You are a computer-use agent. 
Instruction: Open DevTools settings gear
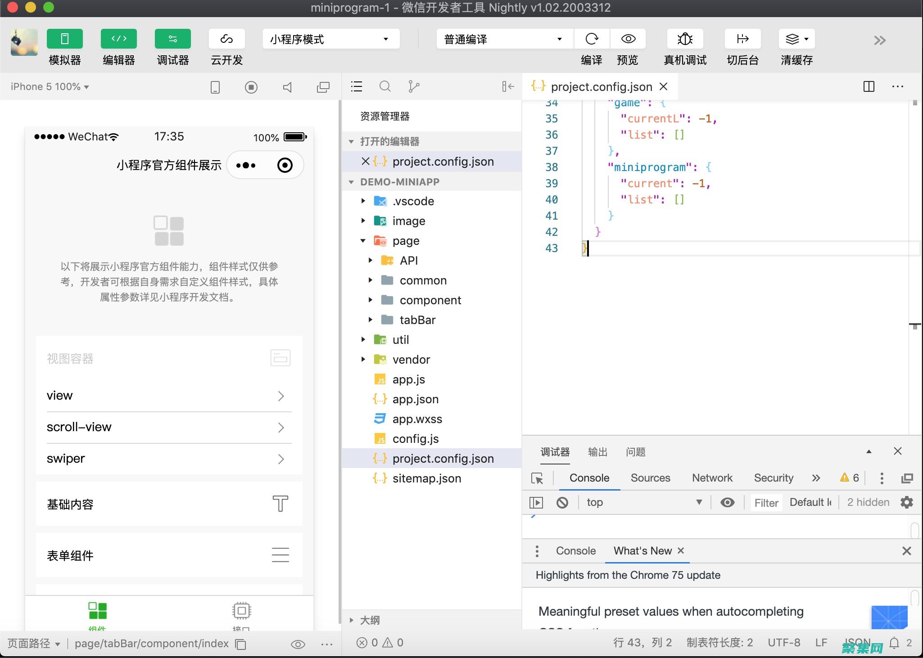pos(907,502)
